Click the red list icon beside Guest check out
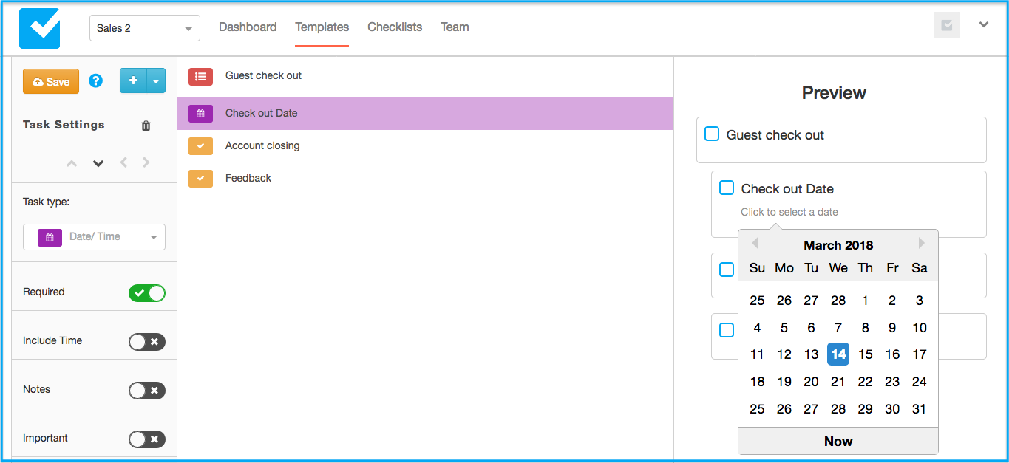The height and width of the screenshot is (463, 1009). [200, 76]
